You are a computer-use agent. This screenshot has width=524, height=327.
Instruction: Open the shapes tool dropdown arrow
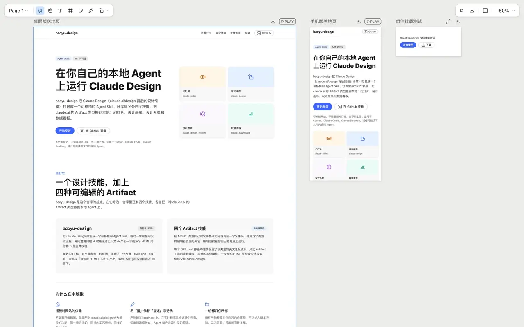tap(107, 11)
